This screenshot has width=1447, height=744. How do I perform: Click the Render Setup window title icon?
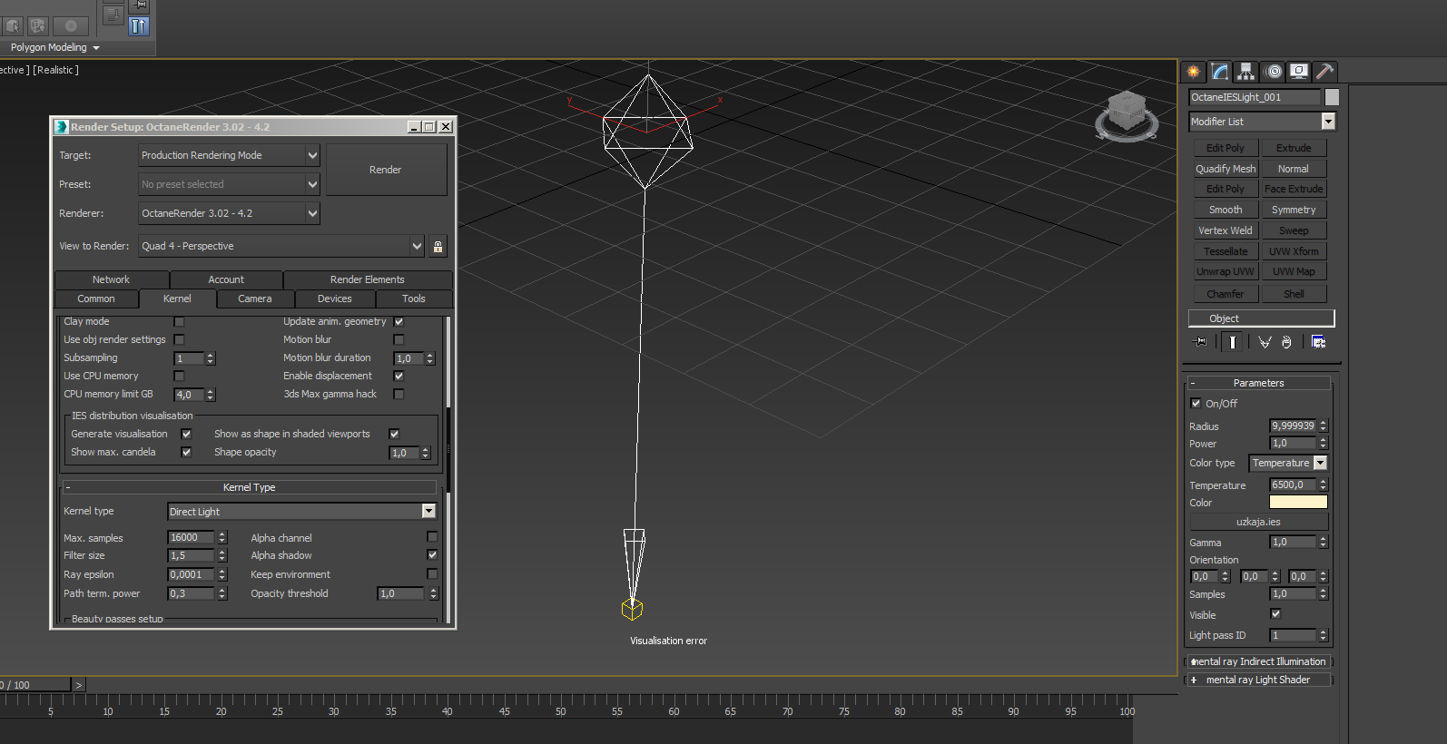[x=61, y=127]
